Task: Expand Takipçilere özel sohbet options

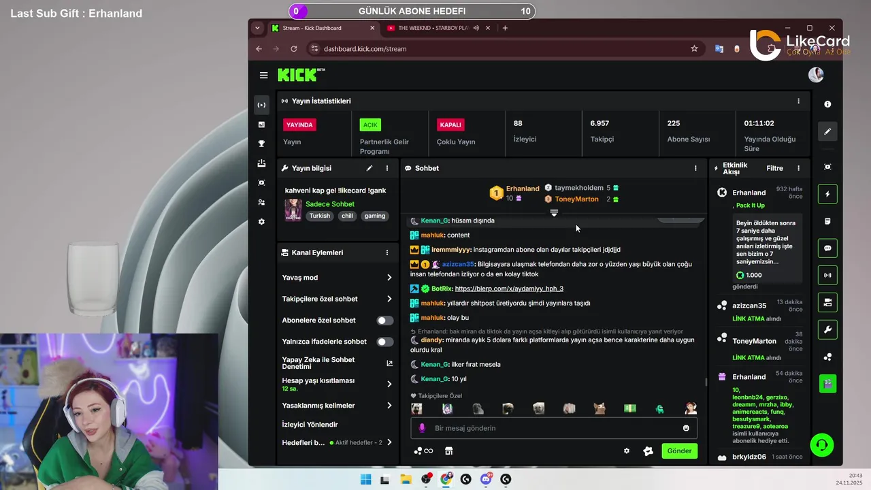Action: [x=337, y=299]
